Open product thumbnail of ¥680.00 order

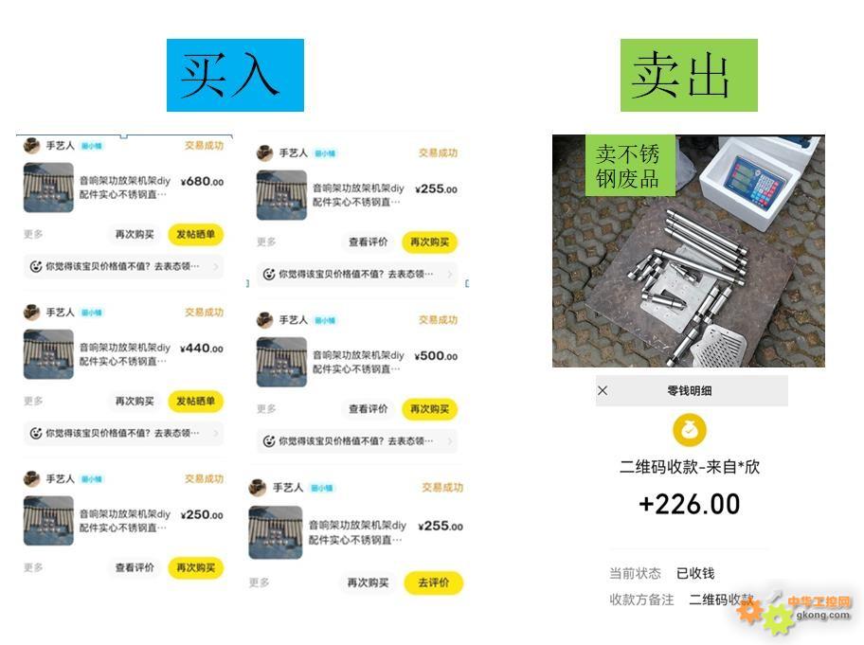(x=48, y=188)
